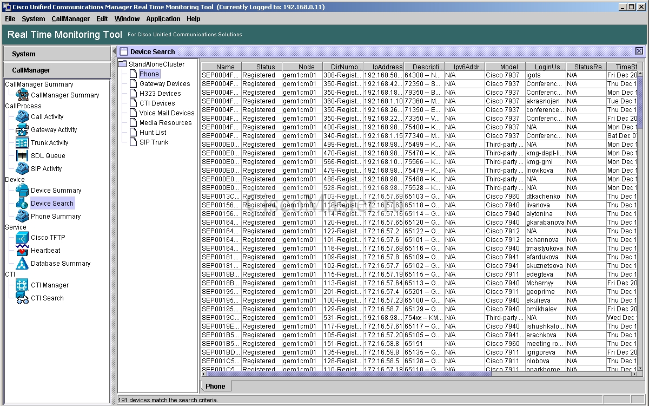
Task: Sort by the IpAddress column header
Action: point(383,67)
